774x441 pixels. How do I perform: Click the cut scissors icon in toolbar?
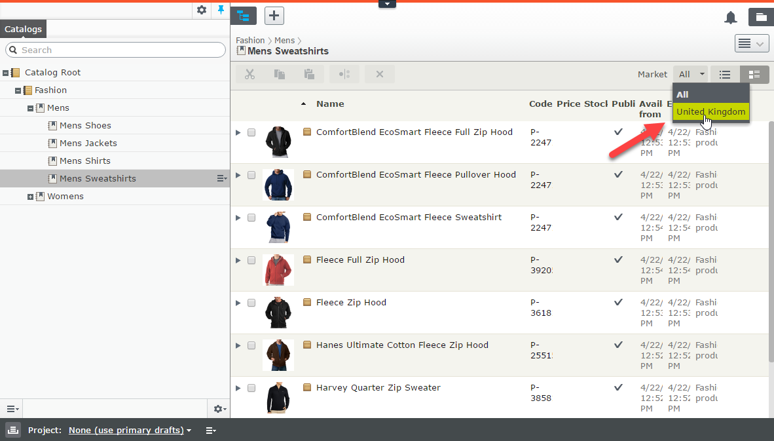(x=249, y=74)
